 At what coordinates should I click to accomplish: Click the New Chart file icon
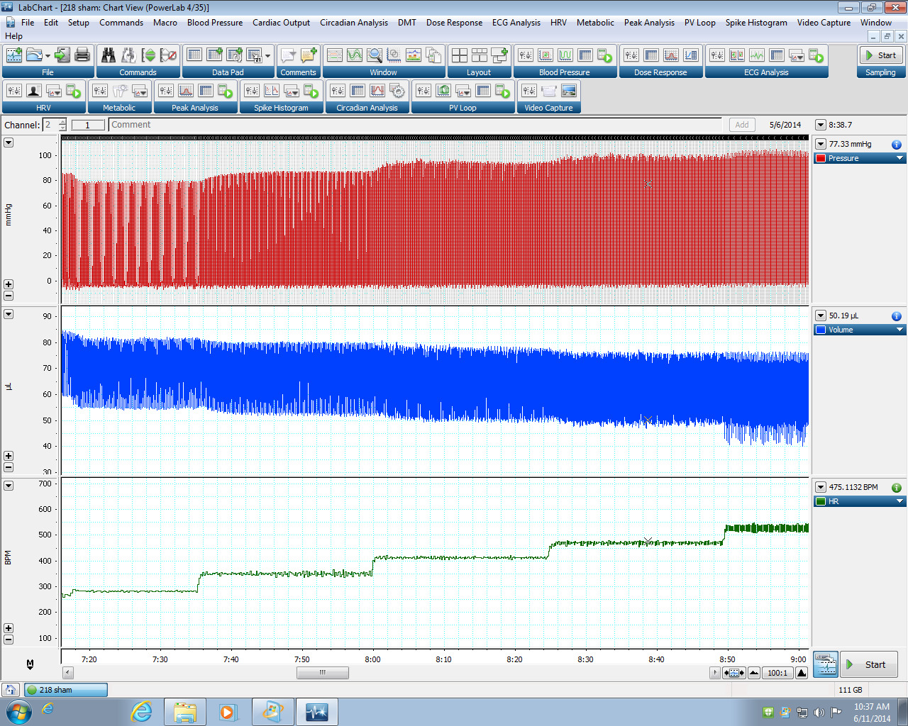(13, 55)
